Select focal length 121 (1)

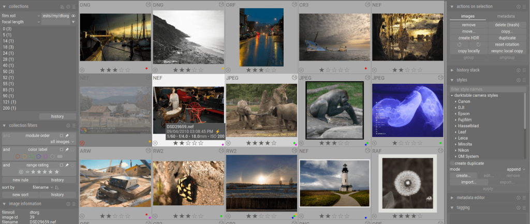[9, 102]
